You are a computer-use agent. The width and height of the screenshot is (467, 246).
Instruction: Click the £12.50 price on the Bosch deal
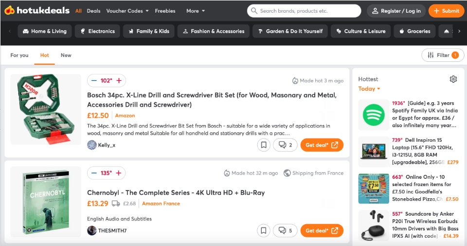click(x=98, y=115)
